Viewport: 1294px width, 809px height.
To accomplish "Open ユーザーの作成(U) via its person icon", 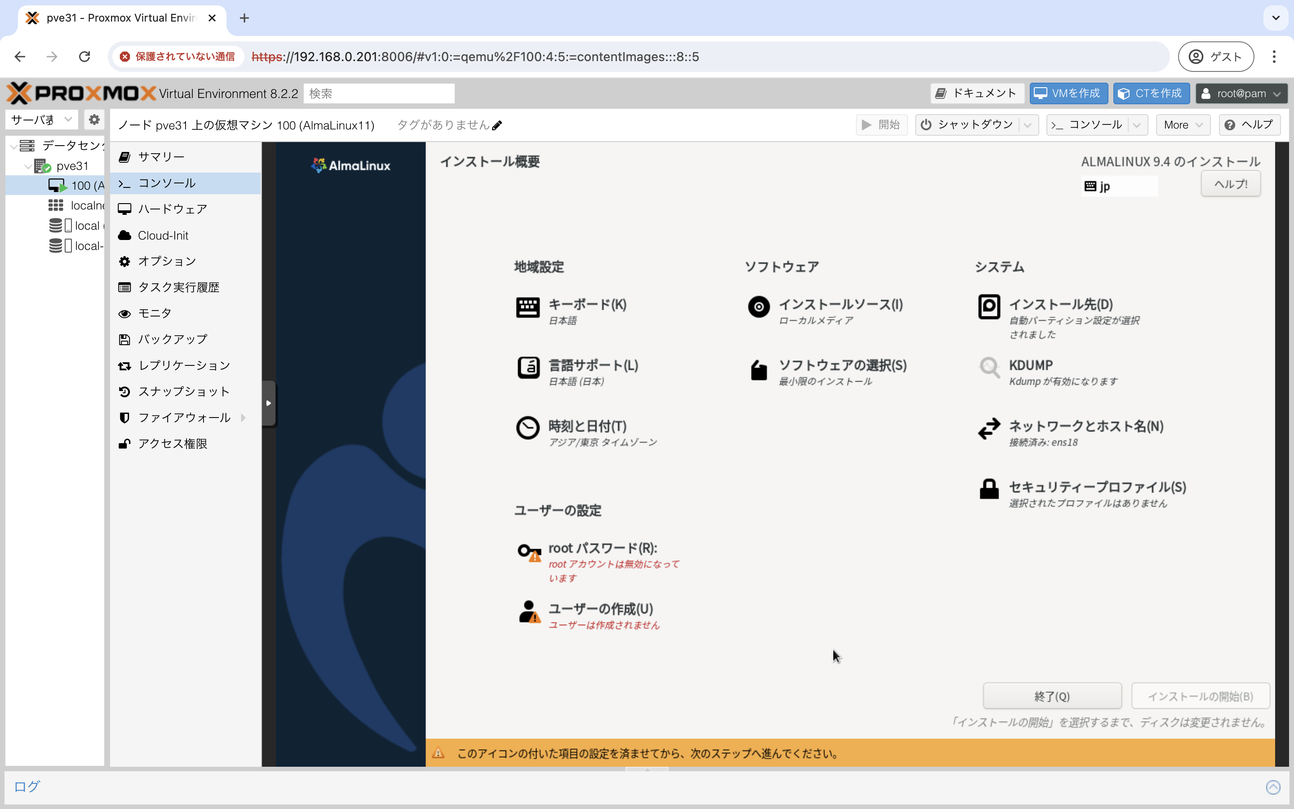I will (529, 612).
